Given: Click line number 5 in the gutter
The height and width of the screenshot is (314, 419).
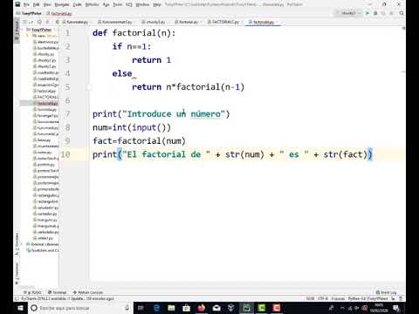Looking at the screenshot, I should pos(67,87).
